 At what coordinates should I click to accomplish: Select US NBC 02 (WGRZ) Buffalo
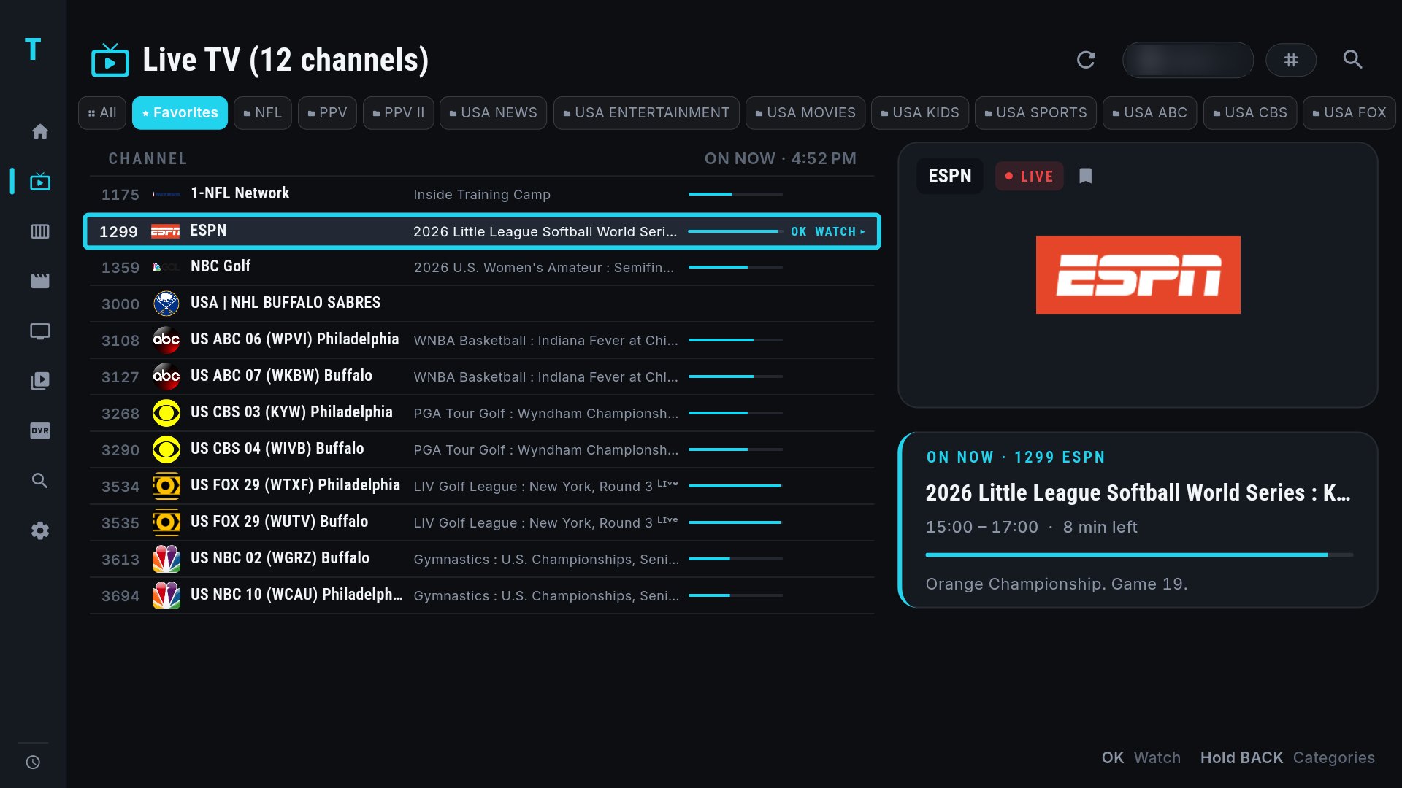(x=482, y=559)
